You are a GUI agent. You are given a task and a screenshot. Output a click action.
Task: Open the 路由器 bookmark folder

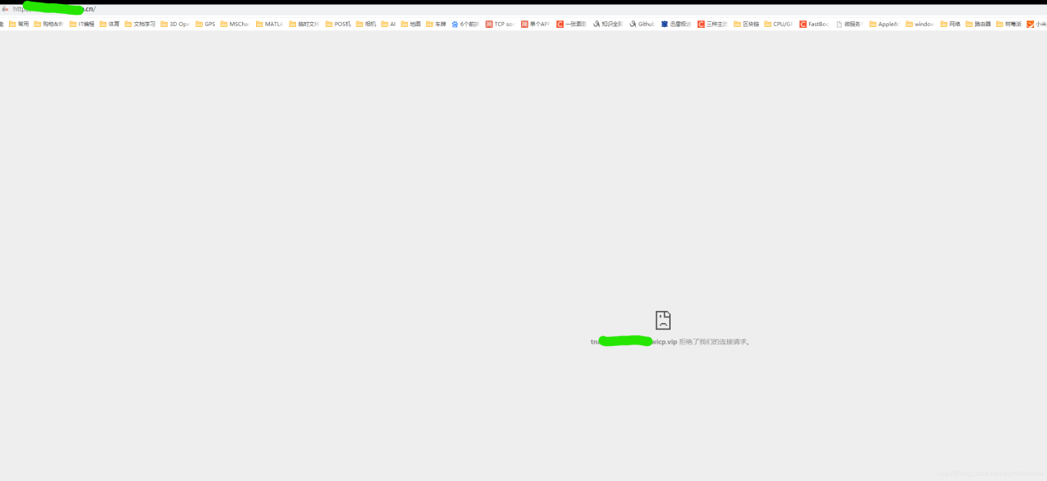[978, 25]
